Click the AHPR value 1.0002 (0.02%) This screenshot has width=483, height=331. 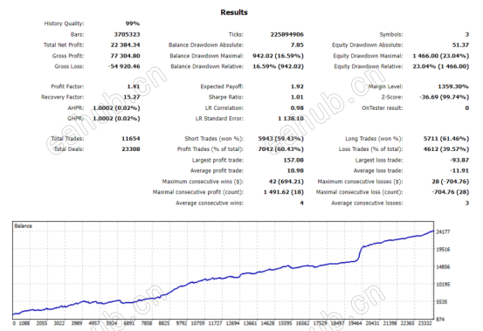point(116,107)
